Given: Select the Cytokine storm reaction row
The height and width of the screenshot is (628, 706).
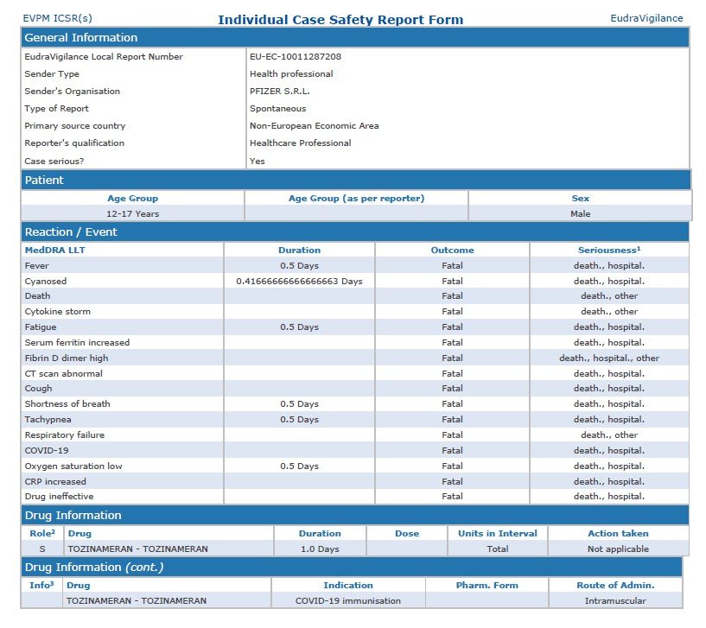Looking at the screenshot, I should pyautogui.click(x=58, y=312).
